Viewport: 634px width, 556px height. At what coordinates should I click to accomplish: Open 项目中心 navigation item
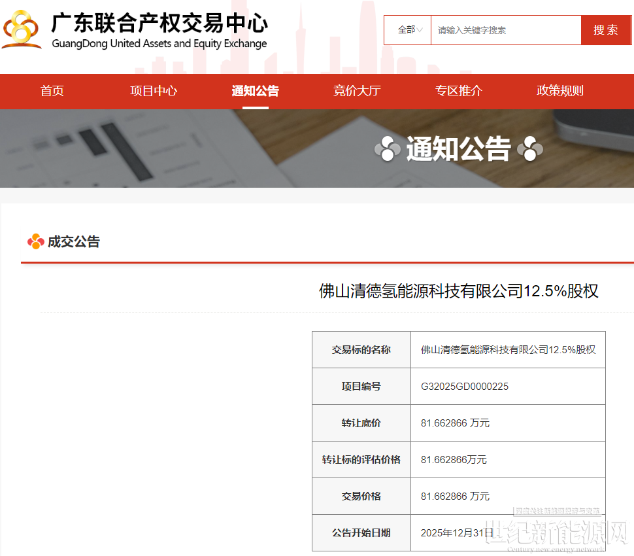154,91
